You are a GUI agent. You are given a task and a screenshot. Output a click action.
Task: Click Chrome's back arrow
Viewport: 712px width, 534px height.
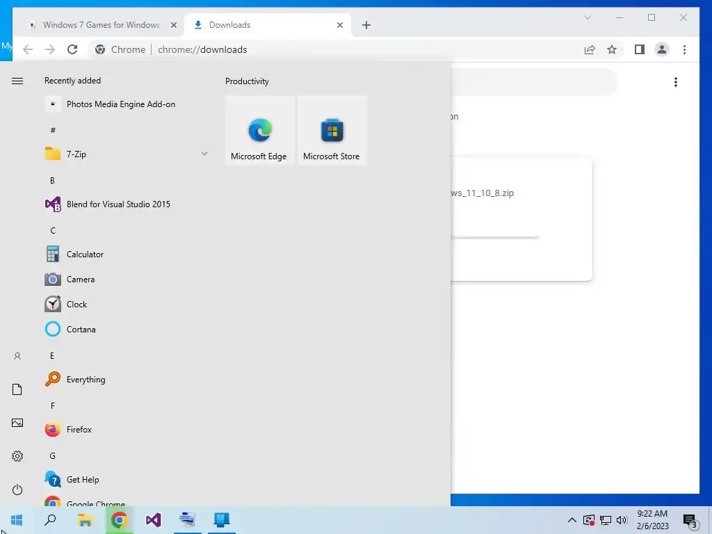28,49
